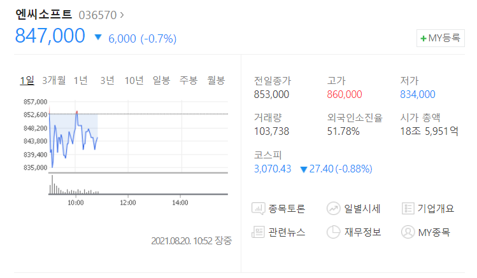Switch chart to 3년 tab
477x278 pixels.
tap(108, 81)
